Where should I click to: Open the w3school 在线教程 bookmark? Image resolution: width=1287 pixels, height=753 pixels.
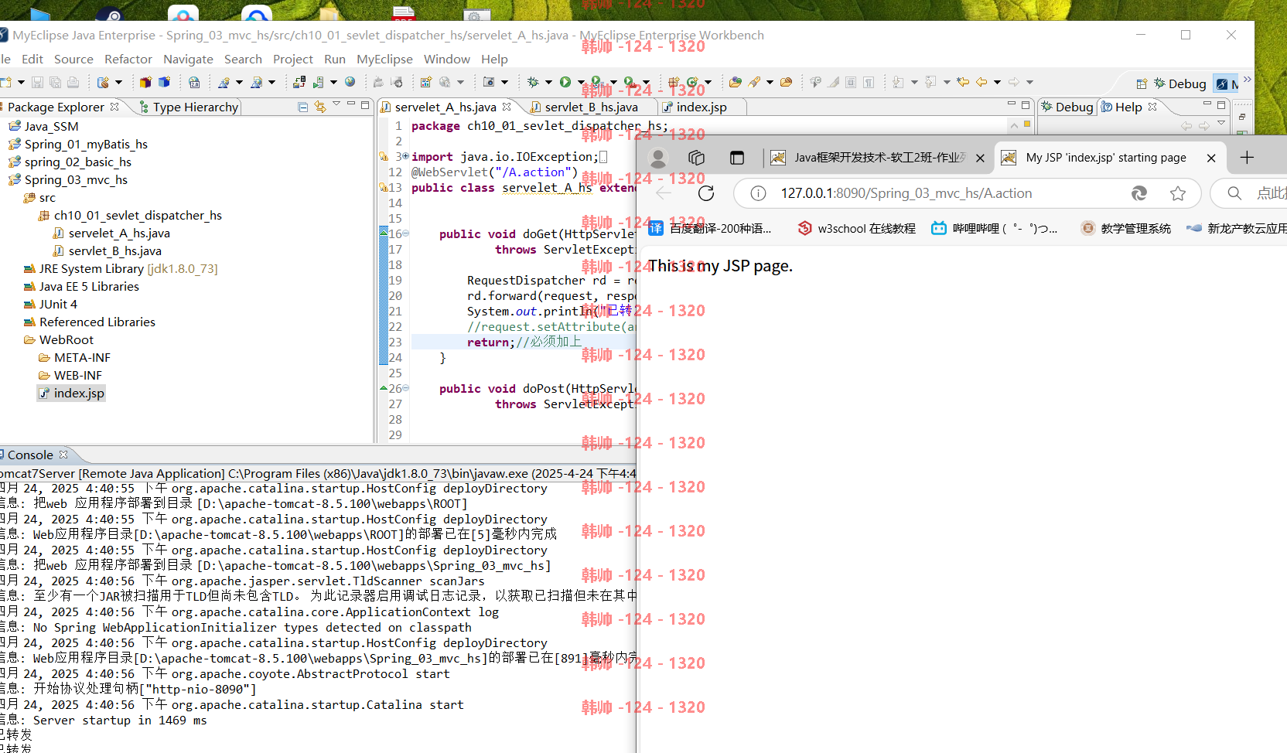click(x=856, y=228)
